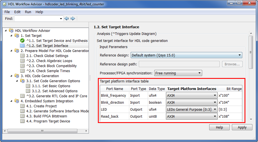Collapse the HDL Code Generation tree node

click(11, 76)
